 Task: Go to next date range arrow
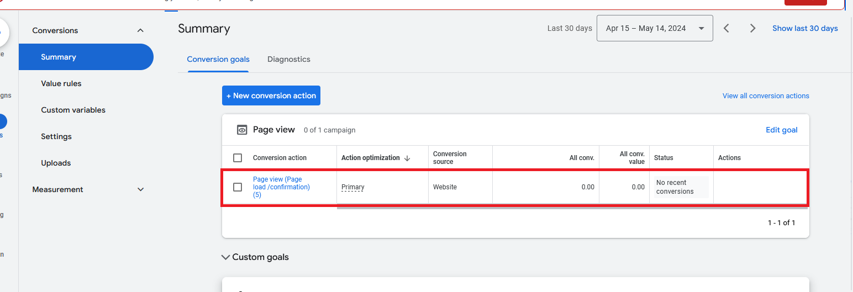752,28
